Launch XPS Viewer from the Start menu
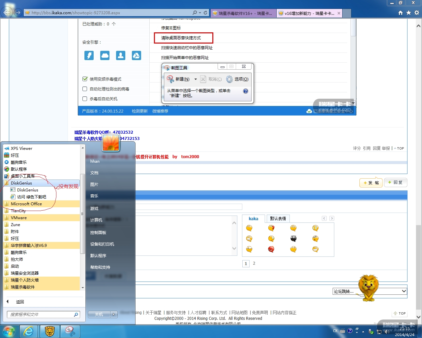Image resolution: width=422 pixels, height=338 pixels. click(42, 148)
